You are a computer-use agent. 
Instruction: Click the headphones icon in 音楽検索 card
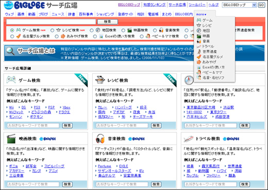coord(100,139)
